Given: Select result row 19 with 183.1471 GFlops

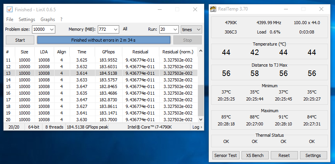Looking at the screenshot, I should [x=100, y=113].
